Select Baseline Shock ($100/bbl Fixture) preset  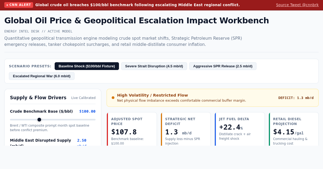pos(87,66)
